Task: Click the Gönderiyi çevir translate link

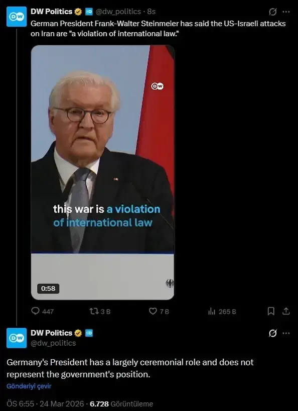Action: [x=29, y=386]
